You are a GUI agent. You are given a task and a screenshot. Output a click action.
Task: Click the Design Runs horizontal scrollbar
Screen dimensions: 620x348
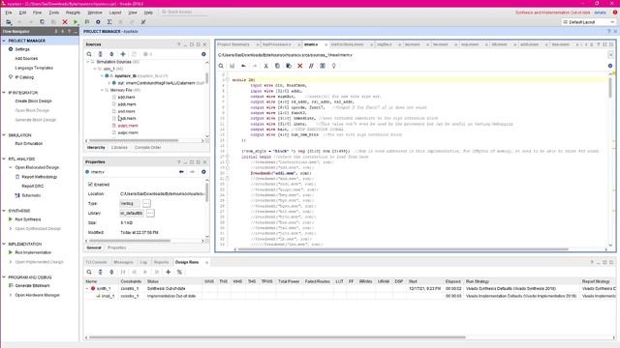(278, 337)
